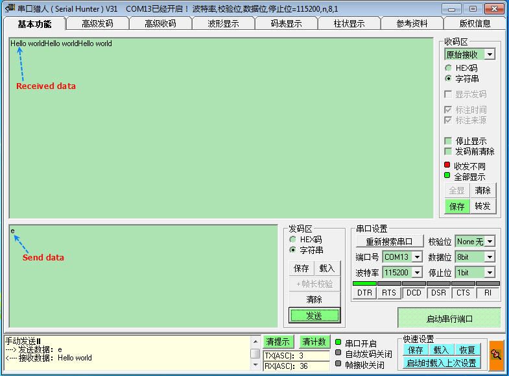The width and height of the screenshot is (509, 376).
Task: Open the 波特率 115200 dropdown
Action: pyautogui.click(x=417, y=272)
